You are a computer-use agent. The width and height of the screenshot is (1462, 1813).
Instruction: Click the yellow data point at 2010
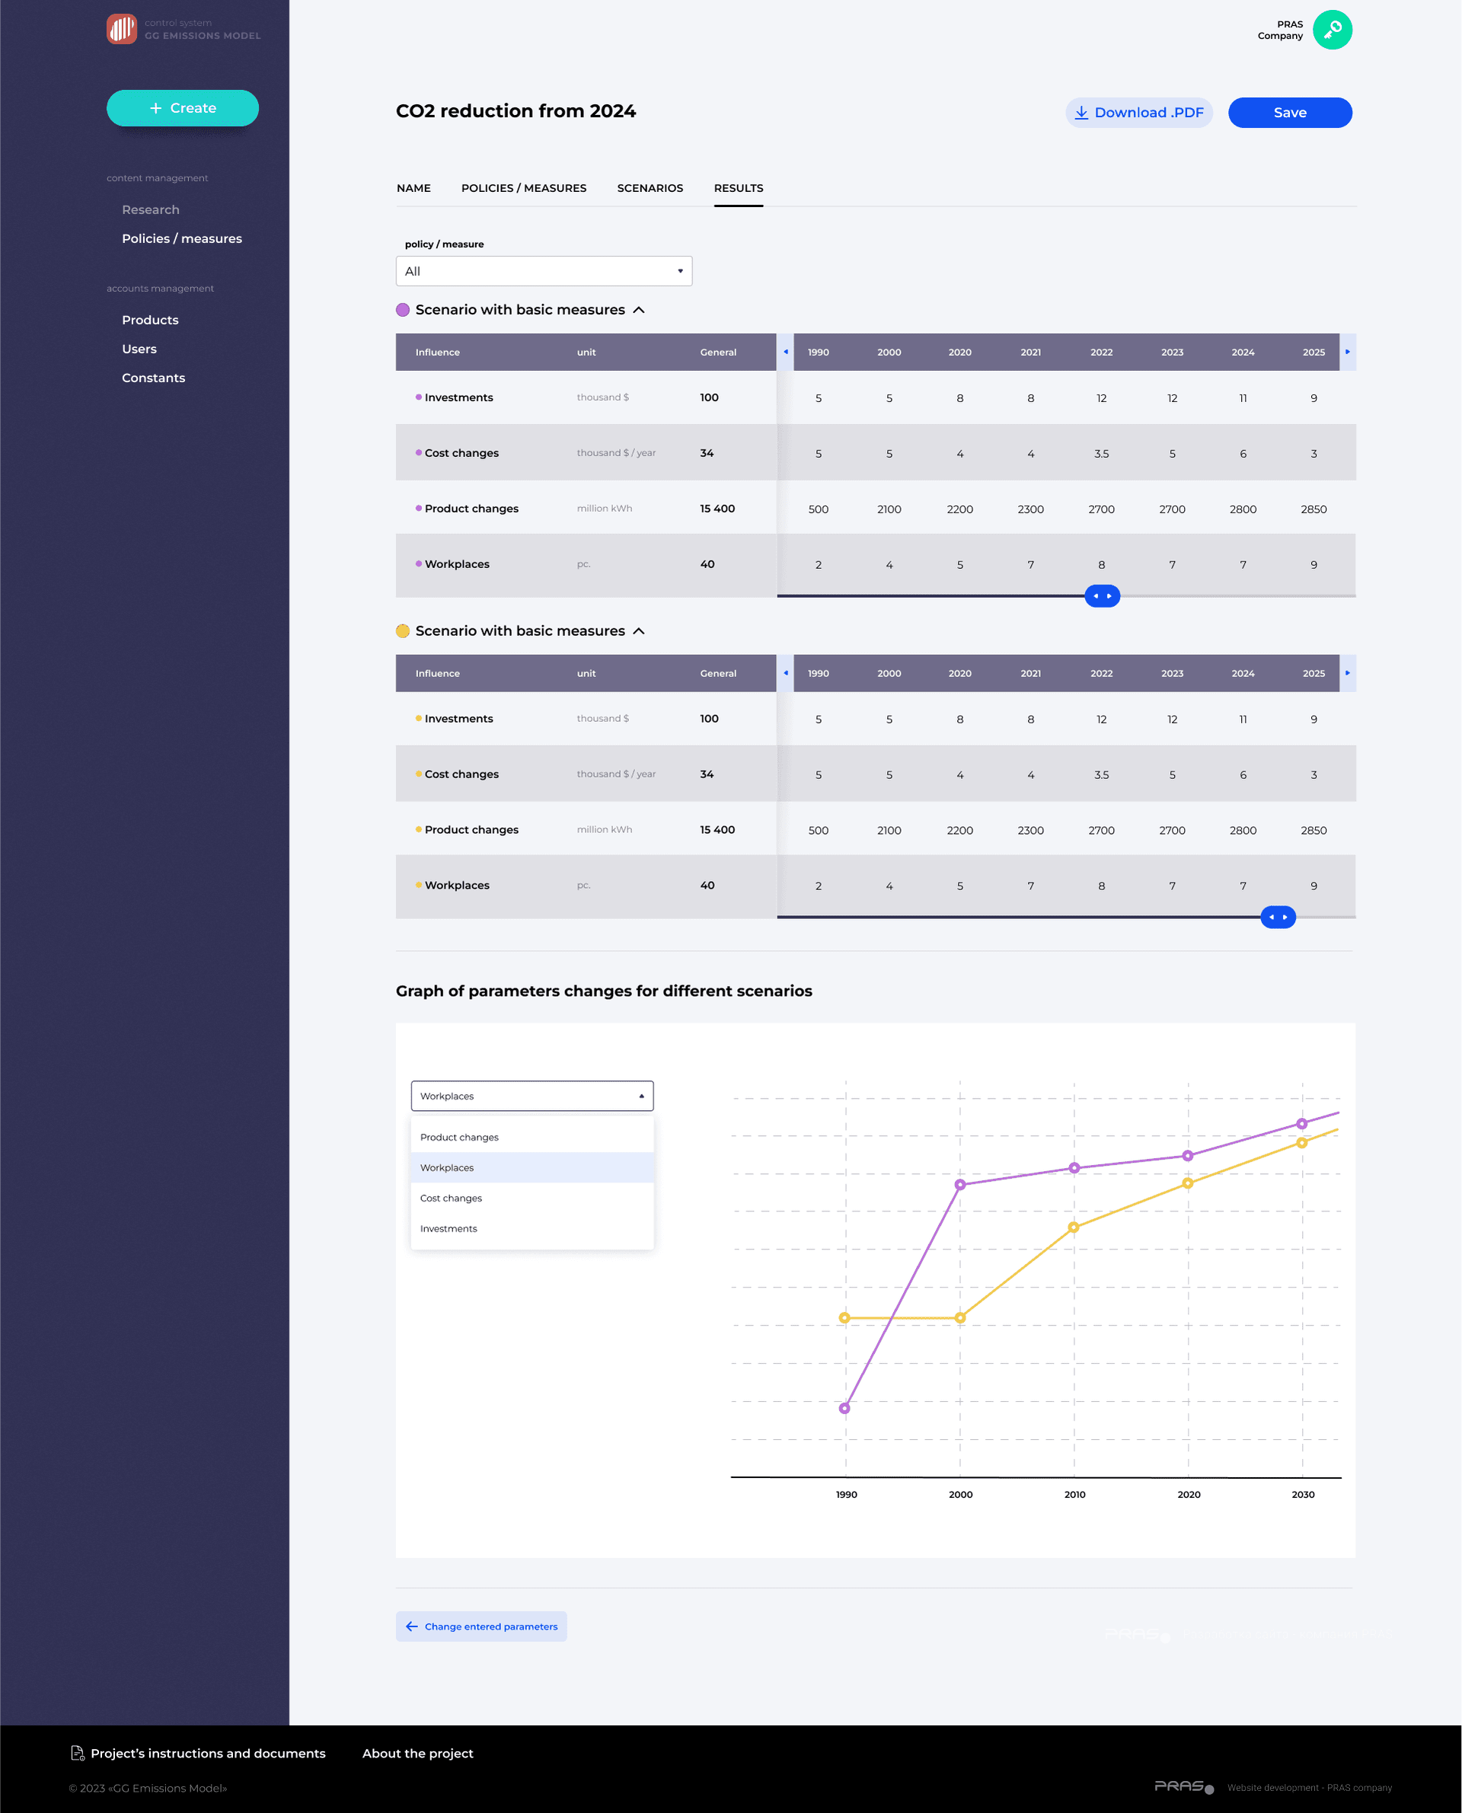(x=1073, y=1227)
